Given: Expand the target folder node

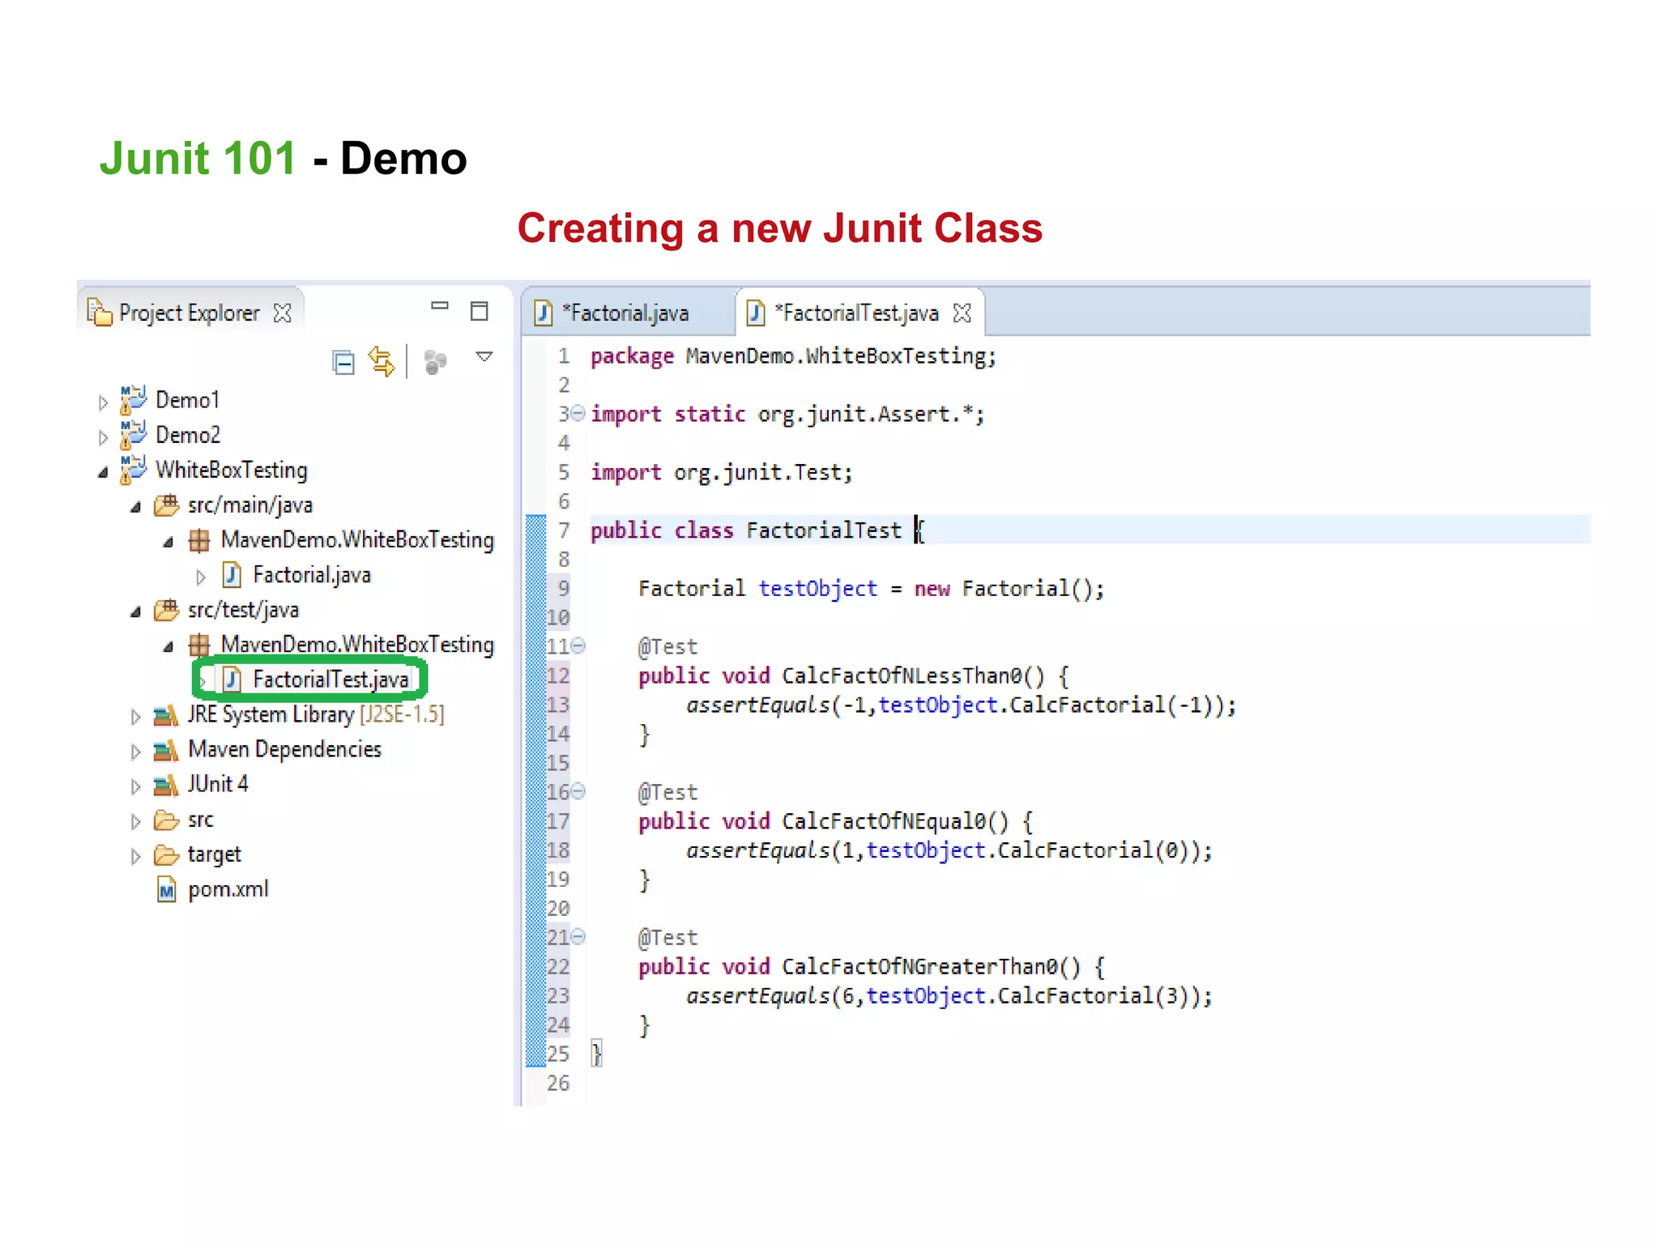Looking at the screenshot, I should click(135, 856).
